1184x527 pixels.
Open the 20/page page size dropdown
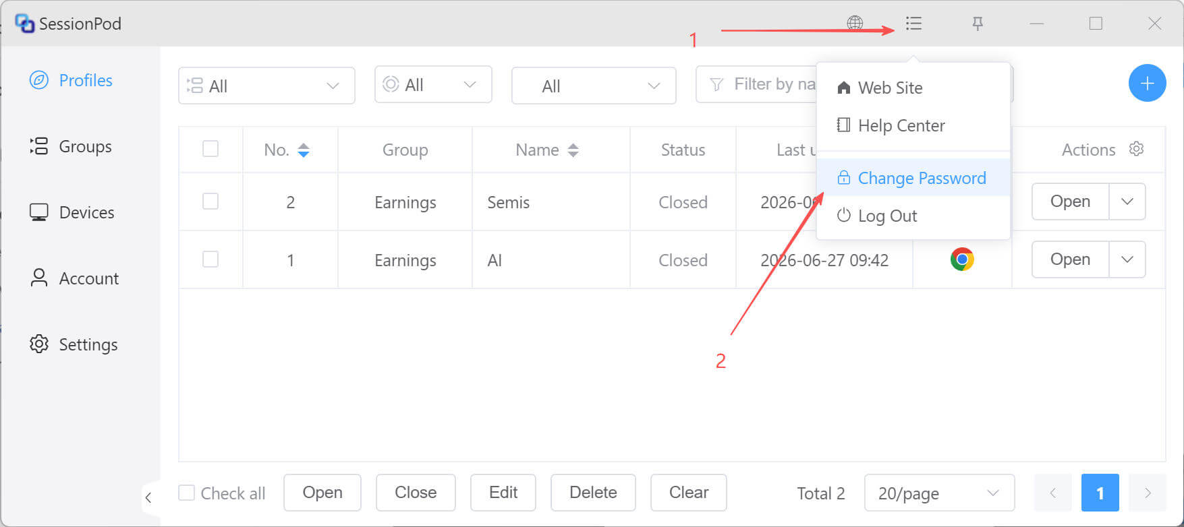point(939,493)
